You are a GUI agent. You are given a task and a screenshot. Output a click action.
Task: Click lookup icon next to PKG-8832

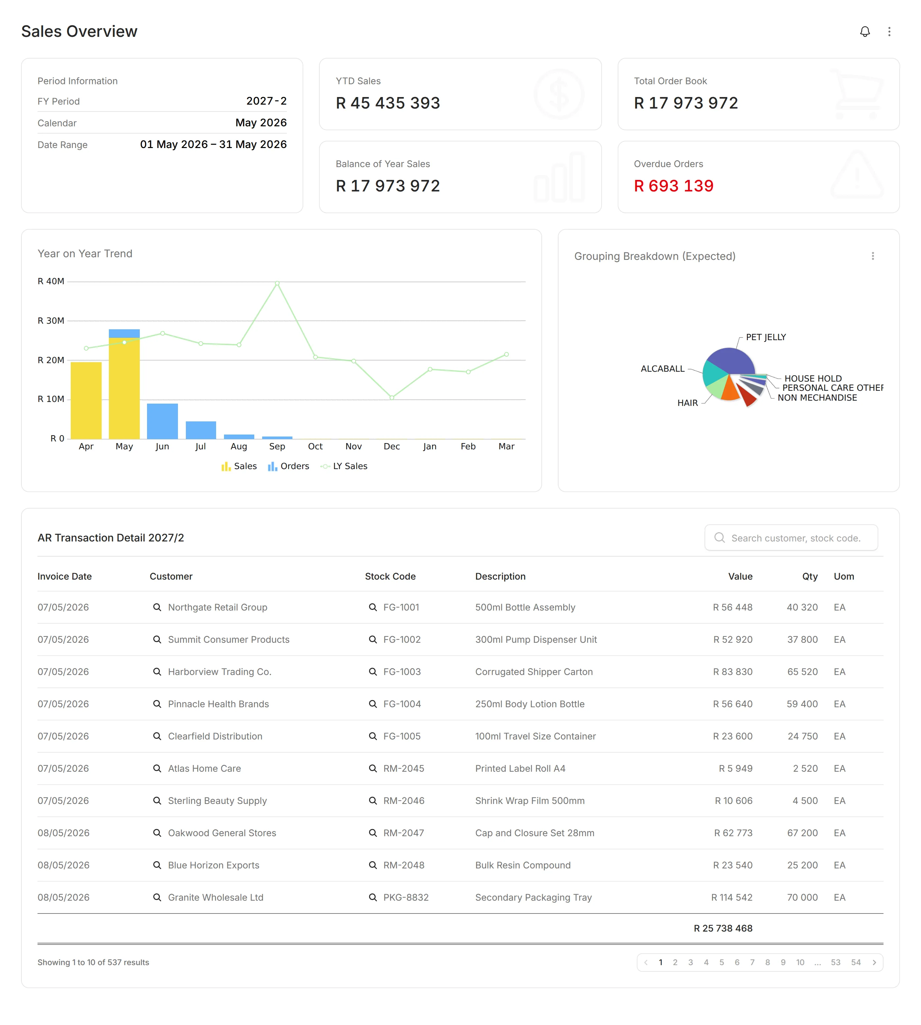tap(372, 897)
